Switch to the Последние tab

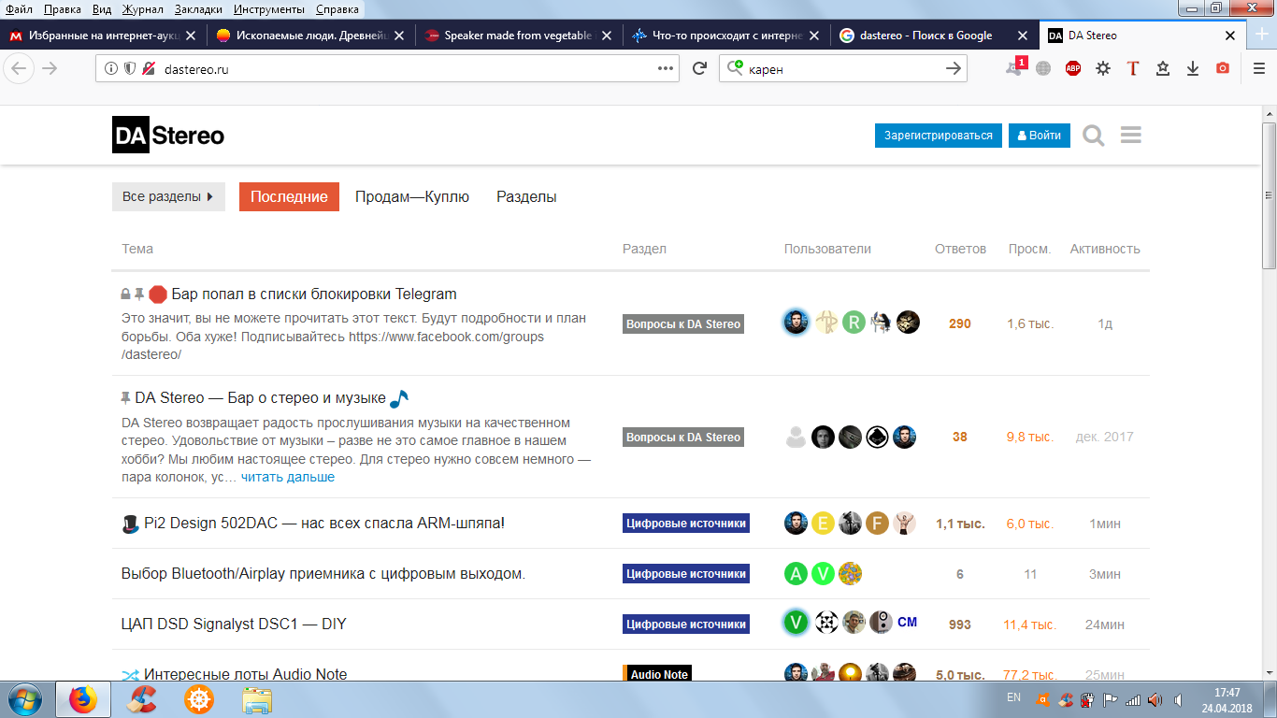point(289,196)
